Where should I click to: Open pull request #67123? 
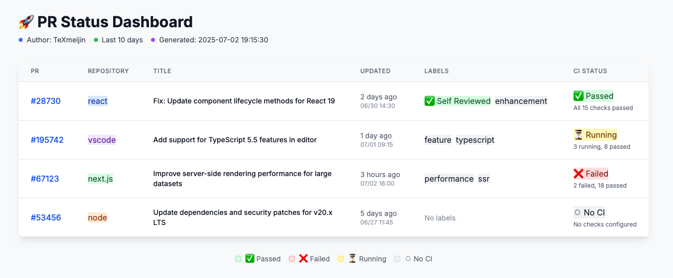44,179
